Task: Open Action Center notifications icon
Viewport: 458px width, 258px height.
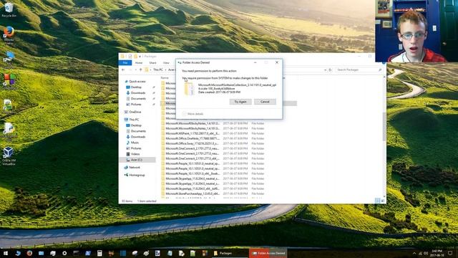Action: pos(450,253)
